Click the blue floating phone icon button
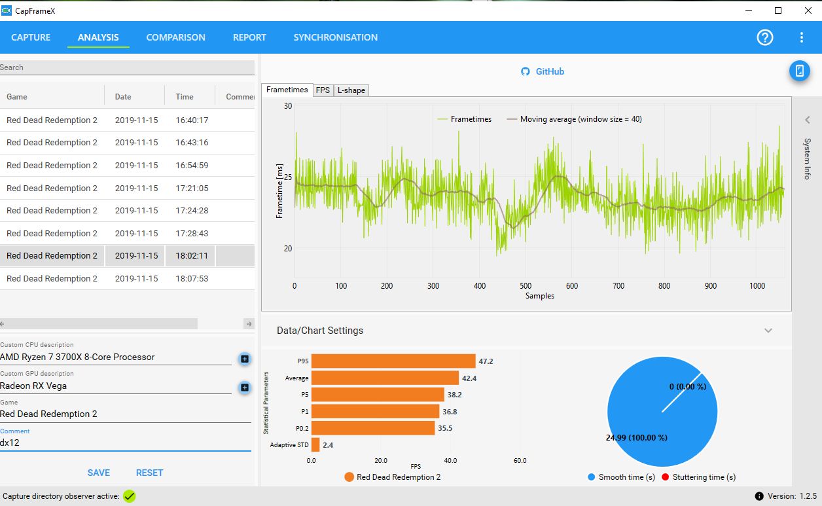The width and height of the screenshot is (822, 506). pyautogui.click(x=800, y=71)
